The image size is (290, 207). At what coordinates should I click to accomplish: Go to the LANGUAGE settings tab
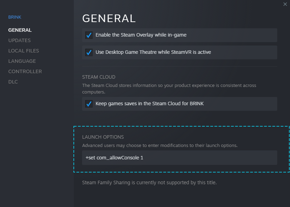22,61
